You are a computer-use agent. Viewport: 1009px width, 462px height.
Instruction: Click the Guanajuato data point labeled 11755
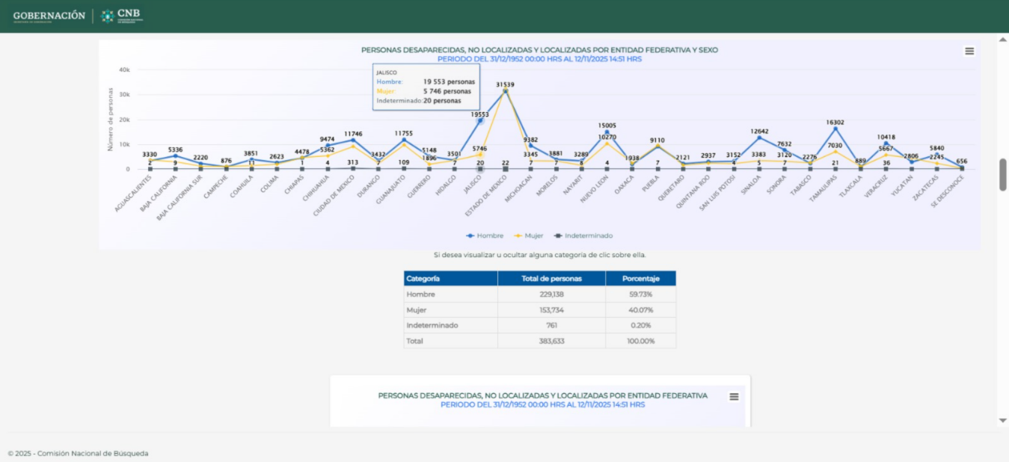(404, 140)
